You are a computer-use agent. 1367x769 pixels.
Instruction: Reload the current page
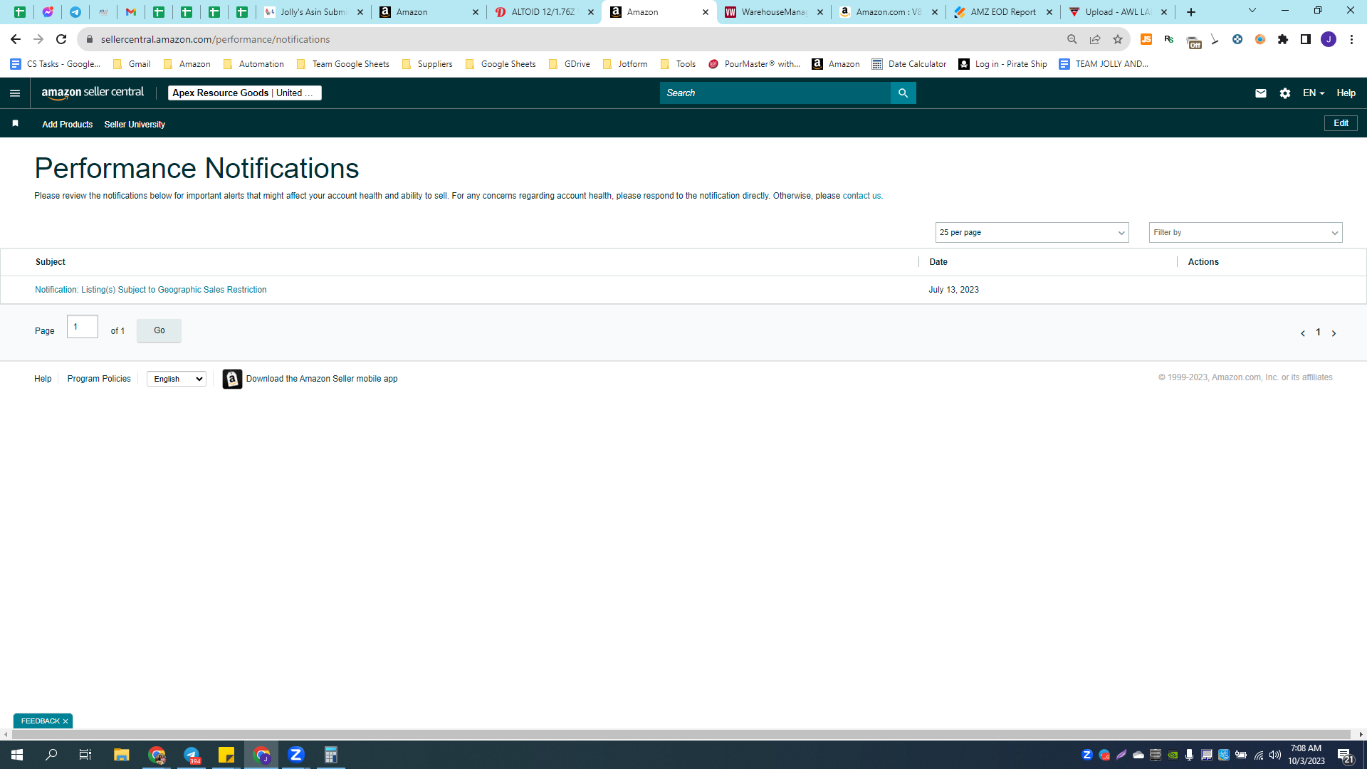(x=61, y=39)
